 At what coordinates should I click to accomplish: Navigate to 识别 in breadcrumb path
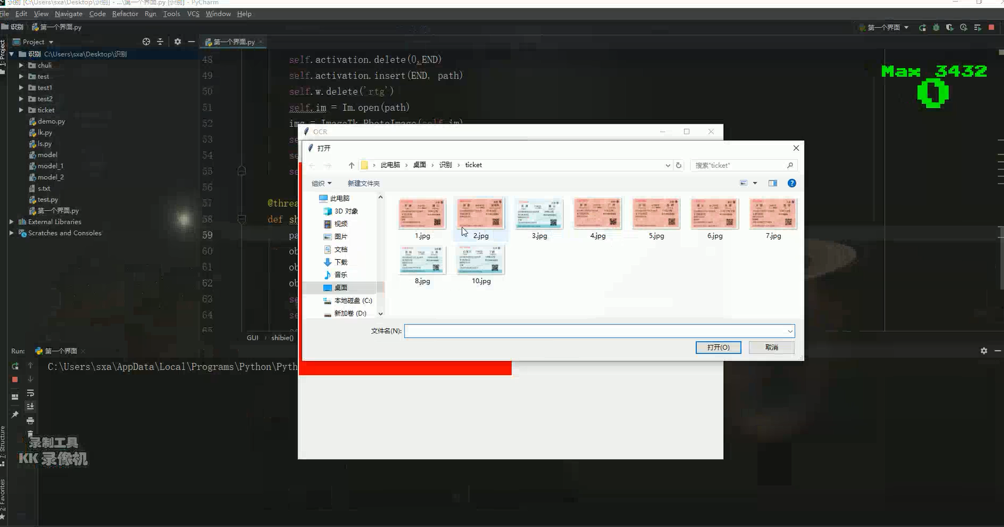(x=446, y=165)
